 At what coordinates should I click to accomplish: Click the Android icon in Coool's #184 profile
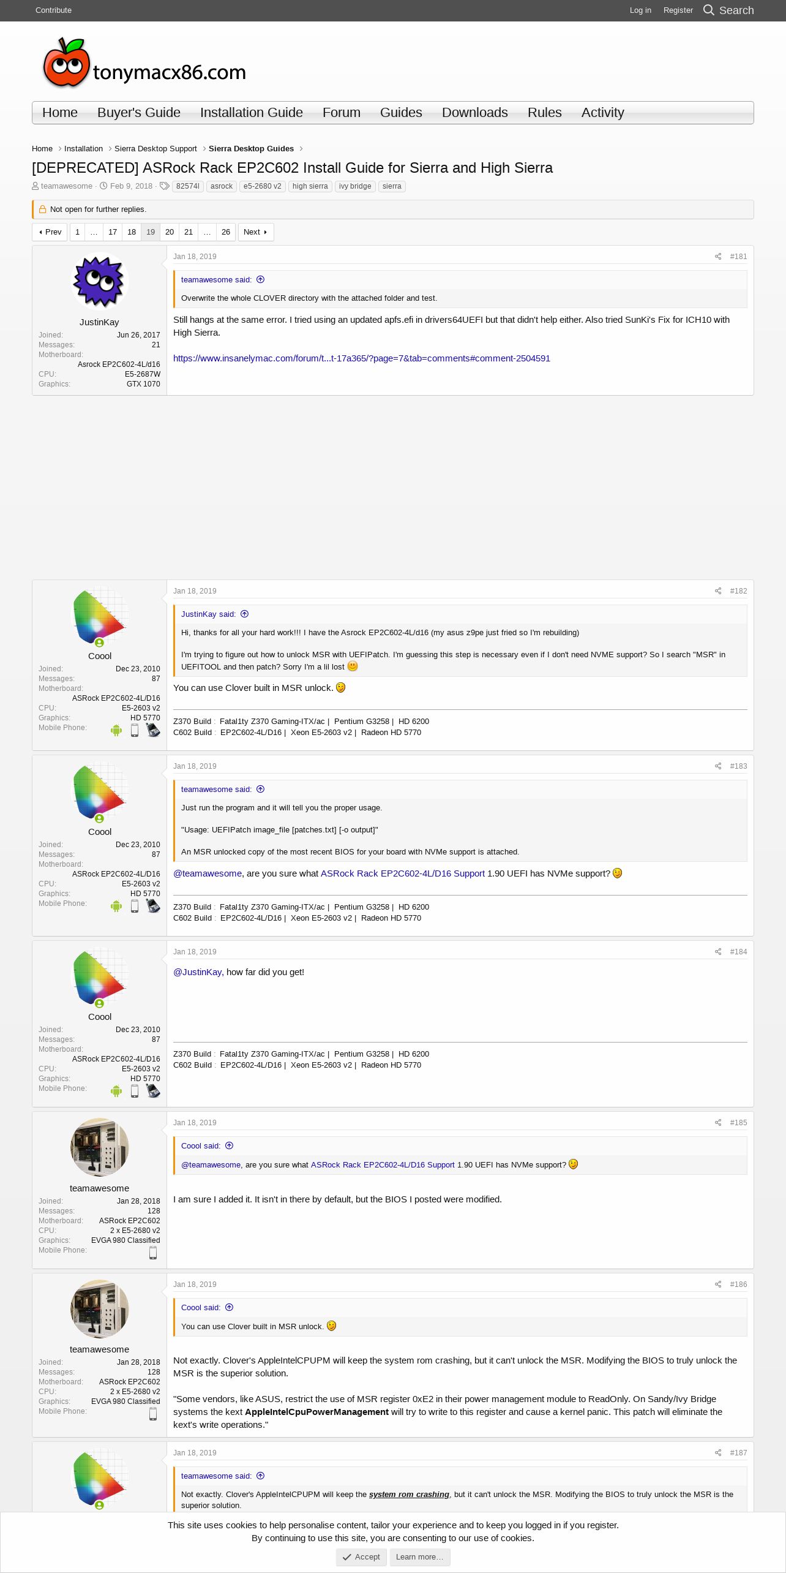click(x=116, y=1091)
